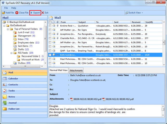This screenshot has width=167, height=124.
Task: Switch to the Attachments tab
Action: click(x=76, y=71)
